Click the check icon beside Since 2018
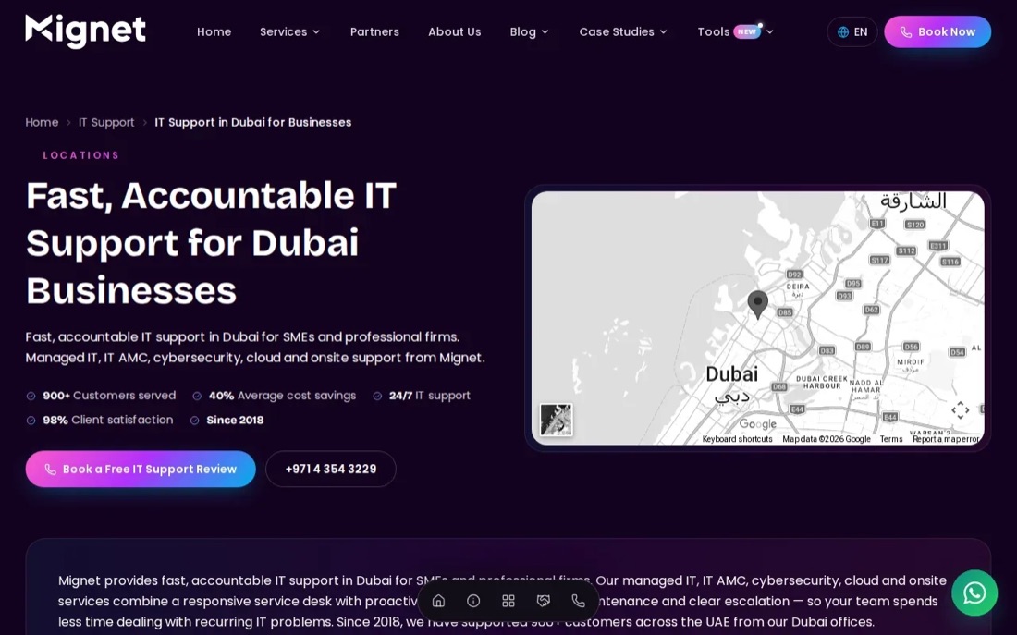1017x635 pixels. pos(194,421)
